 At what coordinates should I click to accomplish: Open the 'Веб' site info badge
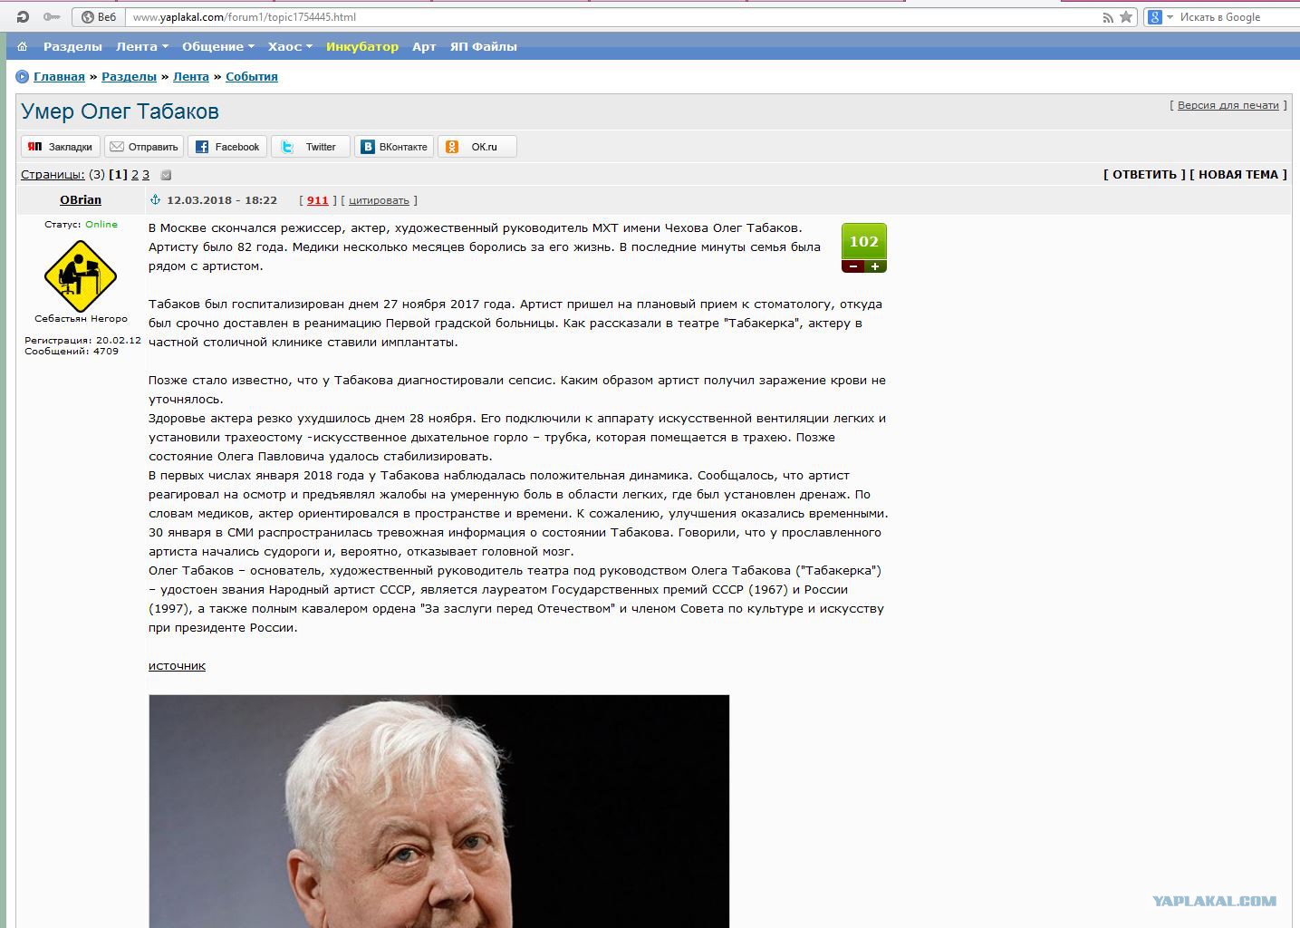pos(99,17)
